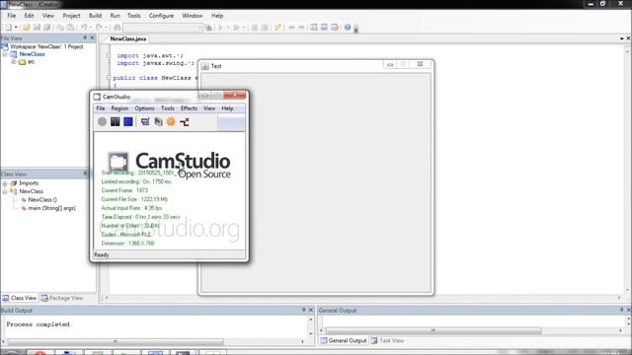Open JCreator Build menu
632x355 pixels.
point(95,16)
